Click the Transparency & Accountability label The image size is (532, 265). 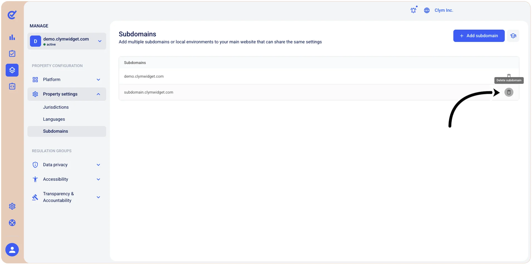pyautogui.click(x=58, y=197)
